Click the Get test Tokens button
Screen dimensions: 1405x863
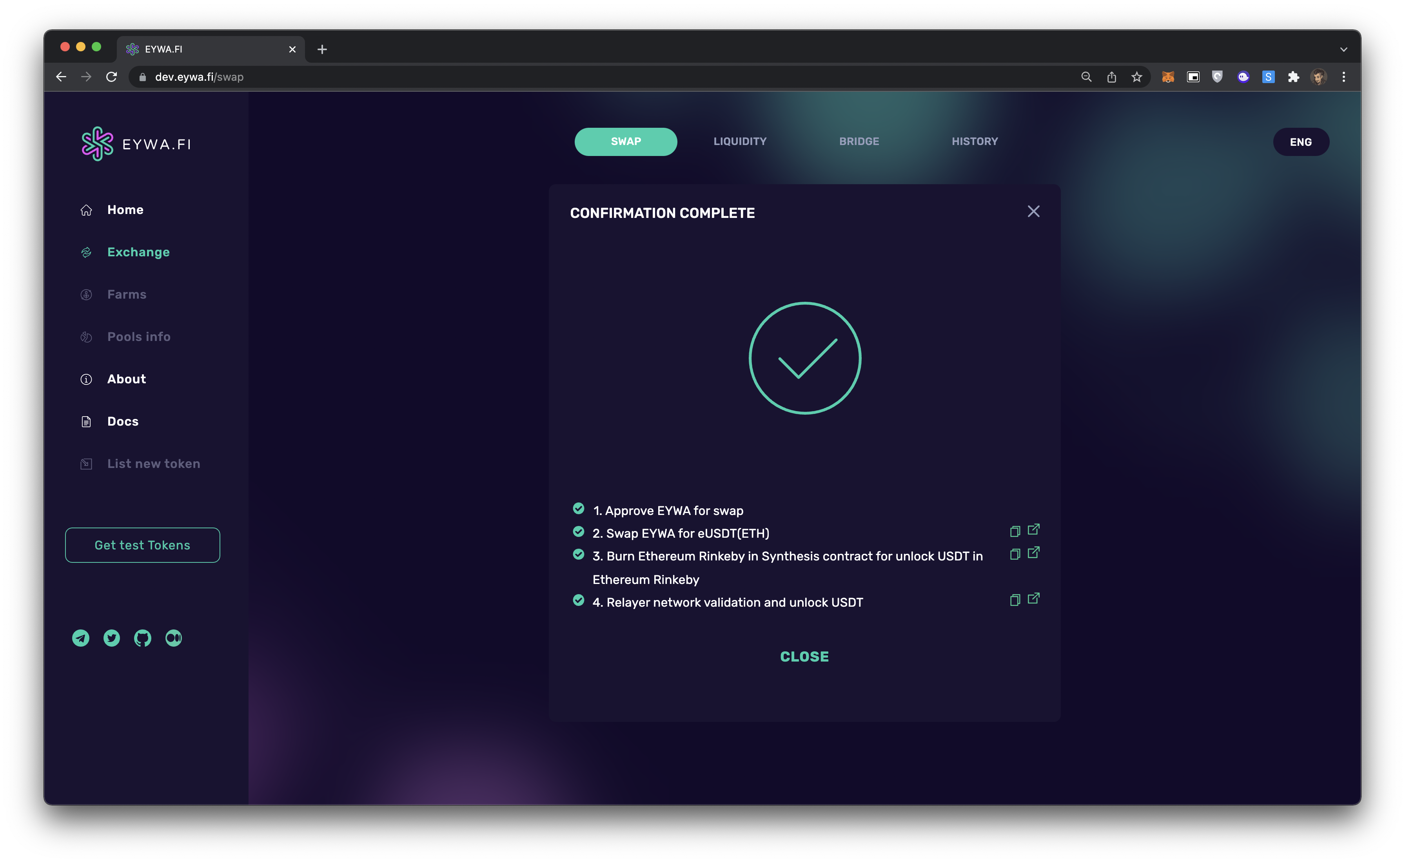[x=143, y=545]
